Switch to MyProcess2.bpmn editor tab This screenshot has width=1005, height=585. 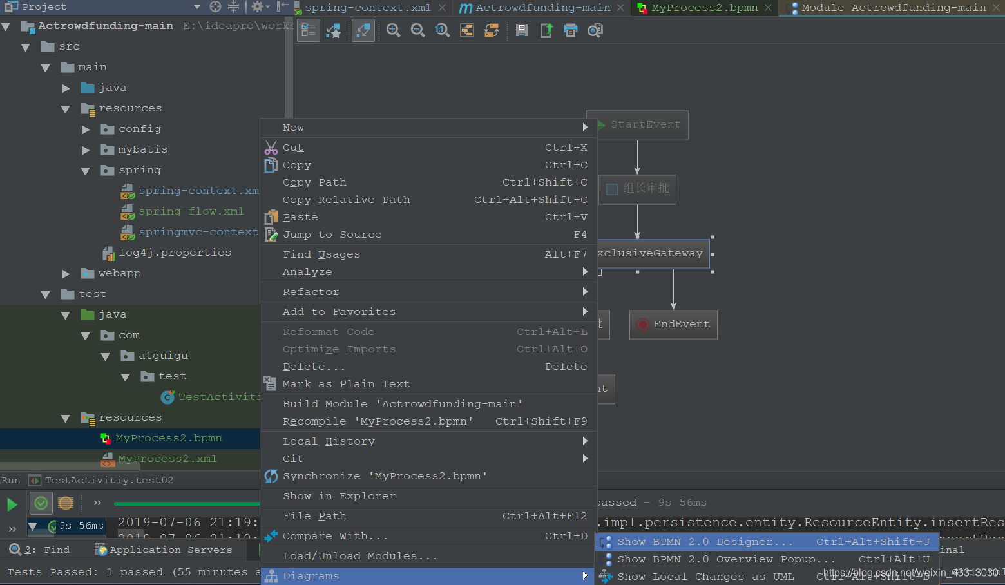(704, 8)
